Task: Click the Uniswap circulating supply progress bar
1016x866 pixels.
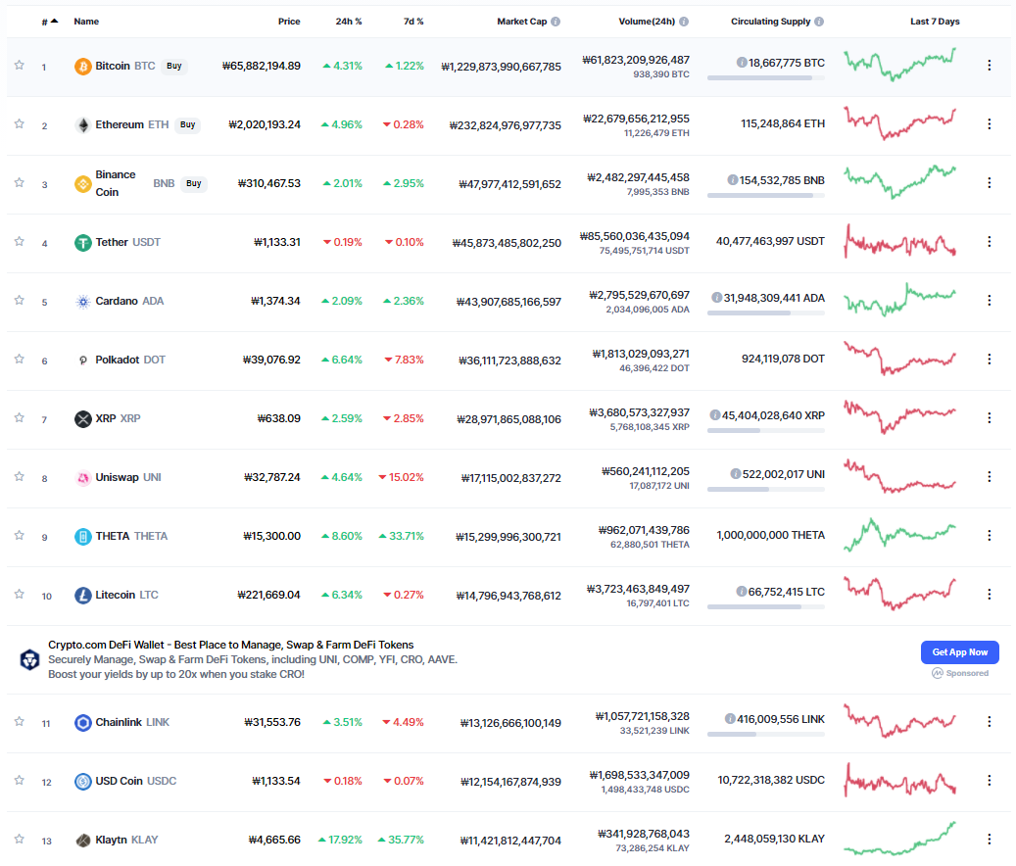Action: click(x=766, y=489)
